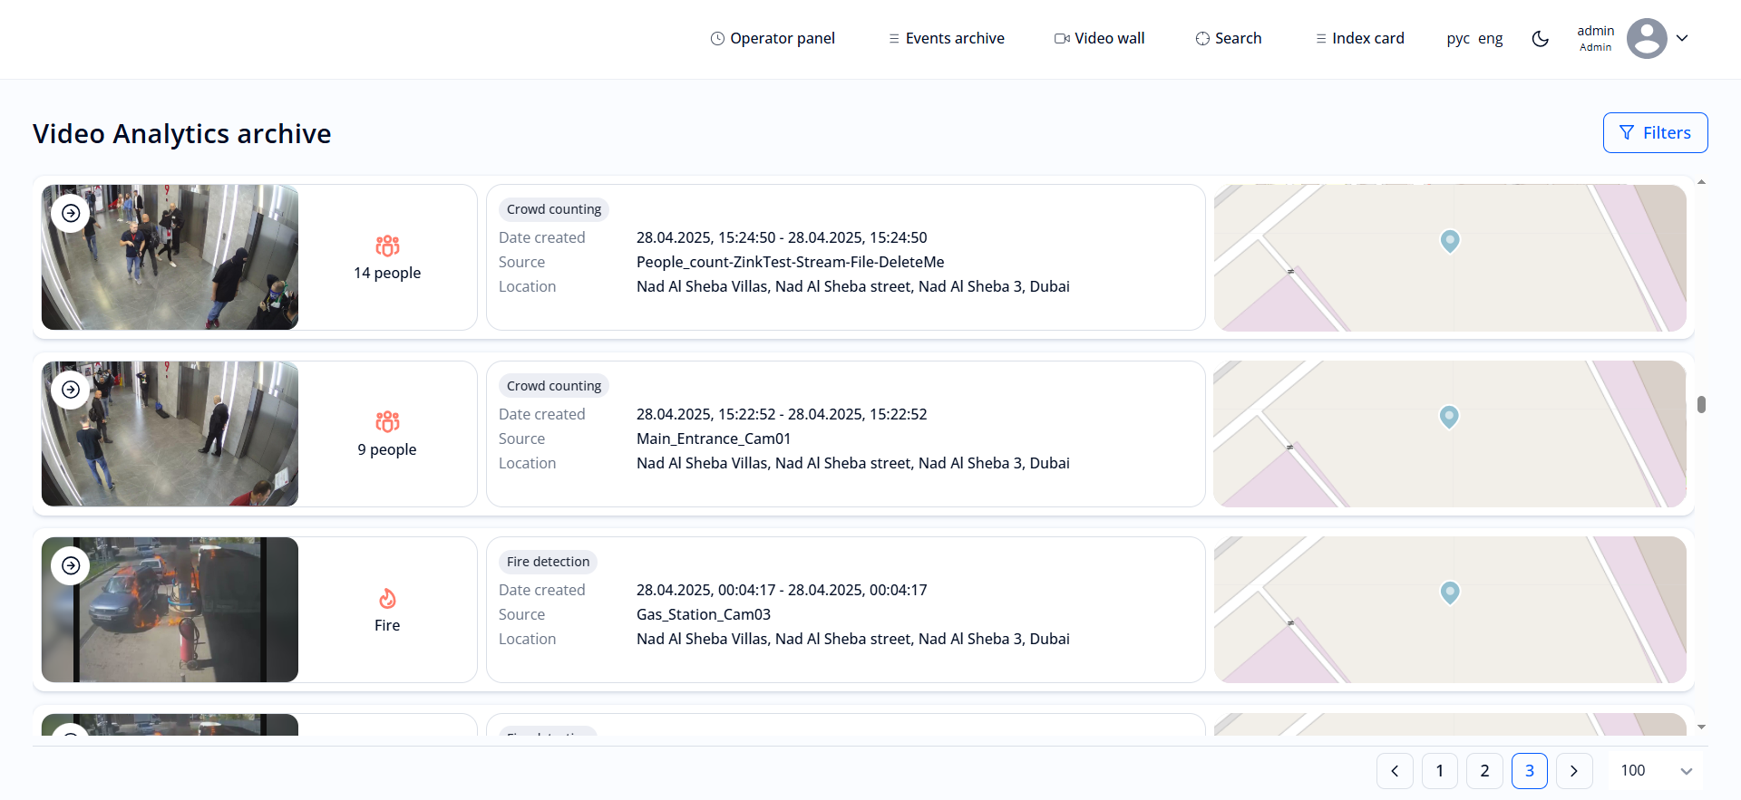Switch language to рус
The image size is (1741, 800).
1458,38
